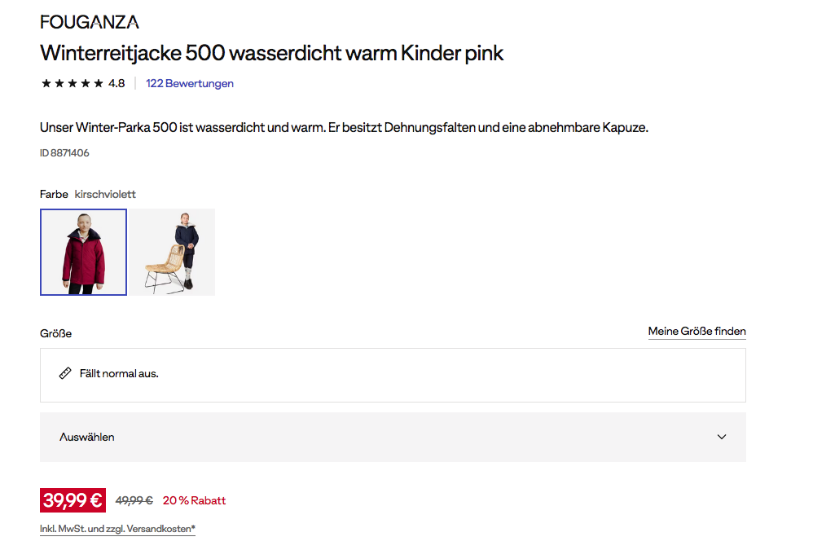
Task: Click the product ID 8871406 text
Action: click(x=64, y=153)
